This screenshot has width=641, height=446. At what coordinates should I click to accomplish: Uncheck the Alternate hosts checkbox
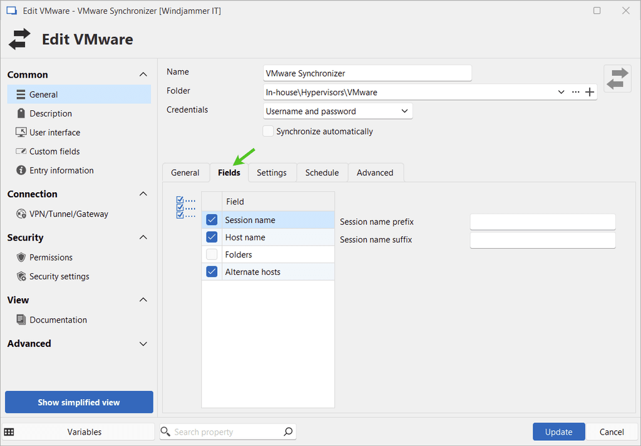pyautogui.click(x=212, y=272)
